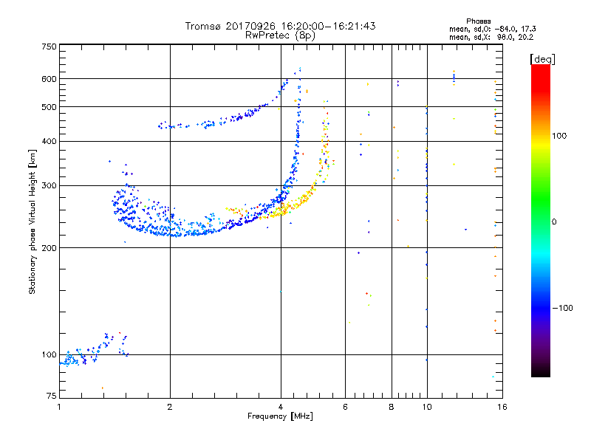Click the colorbar tick label "100"
591x443 pixels.
[x=559, y=136]
